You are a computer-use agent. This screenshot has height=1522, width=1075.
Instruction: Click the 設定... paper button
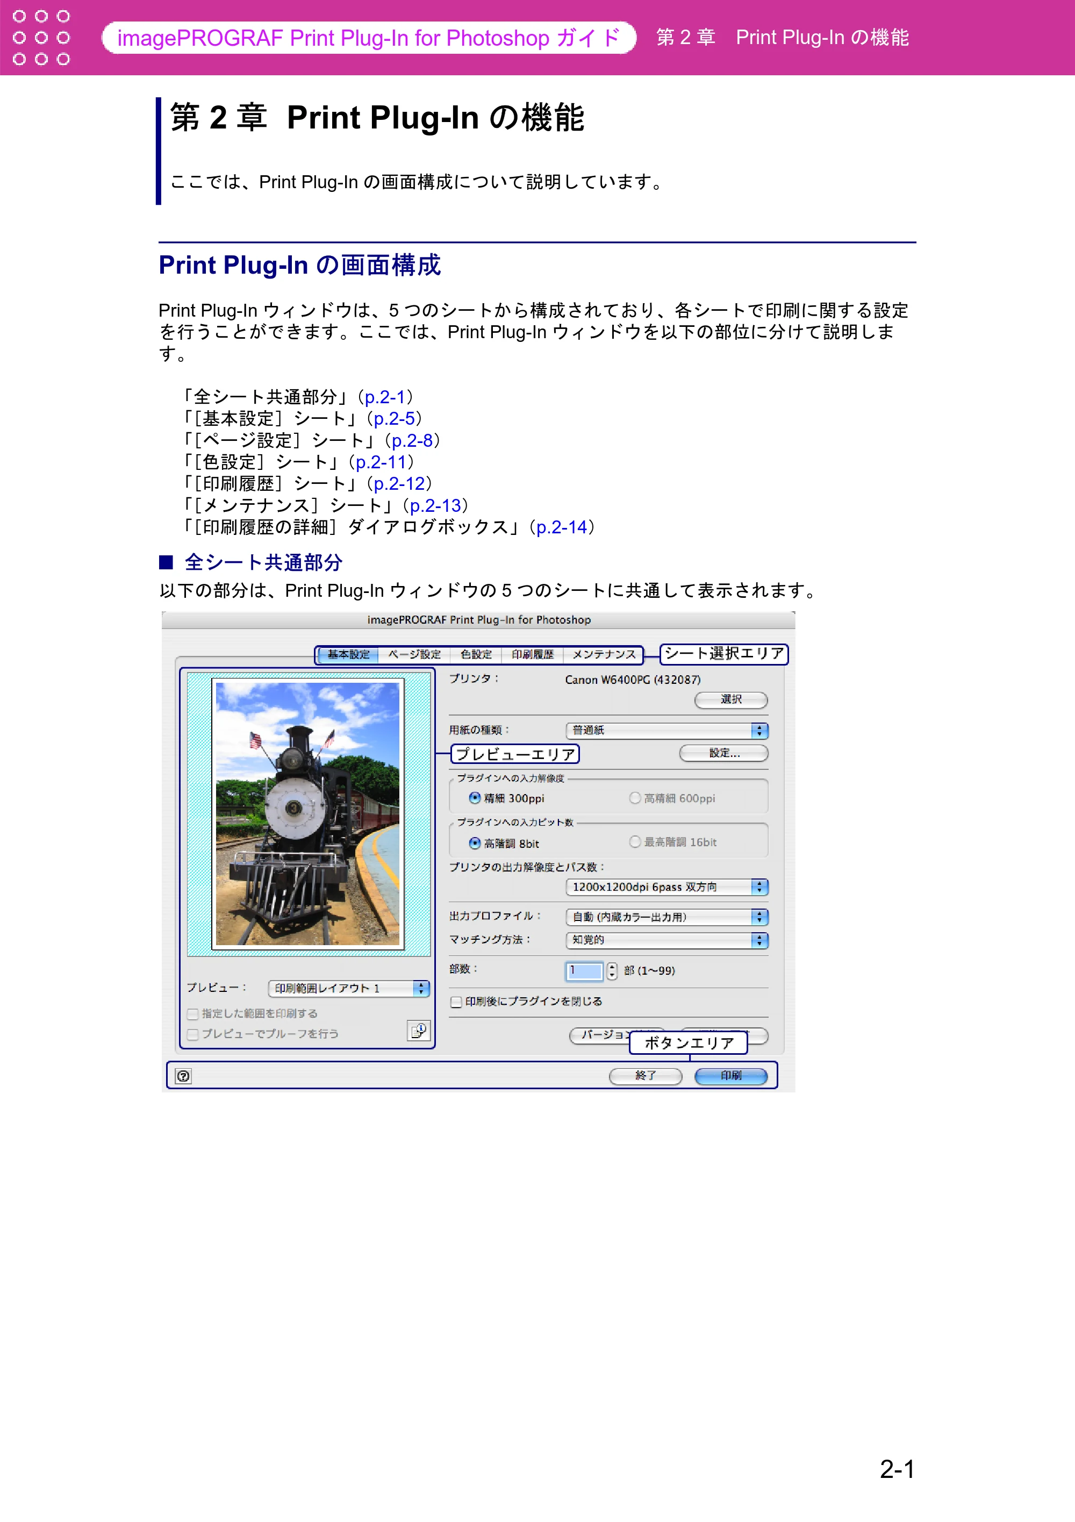(x=723, y=753)
